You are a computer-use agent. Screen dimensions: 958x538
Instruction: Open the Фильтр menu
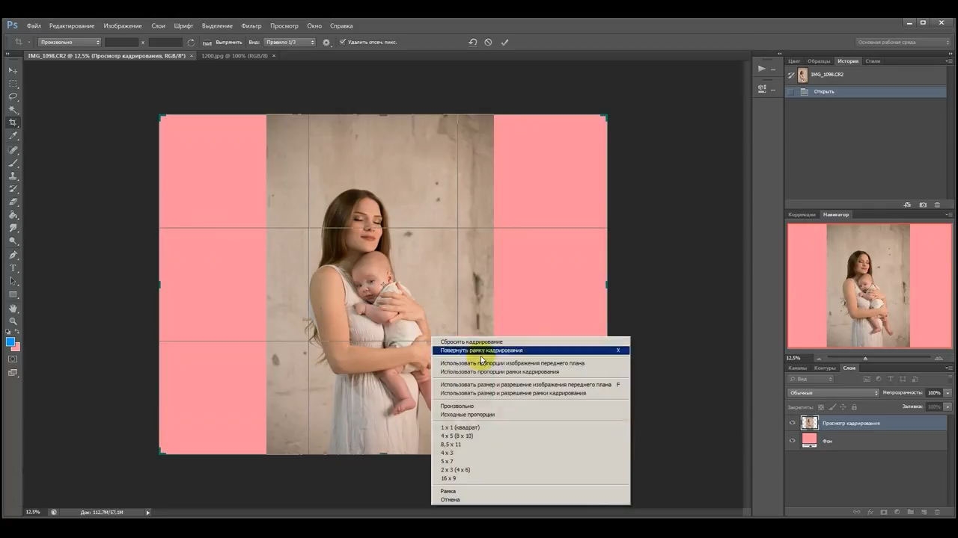[x=251, y=26]
